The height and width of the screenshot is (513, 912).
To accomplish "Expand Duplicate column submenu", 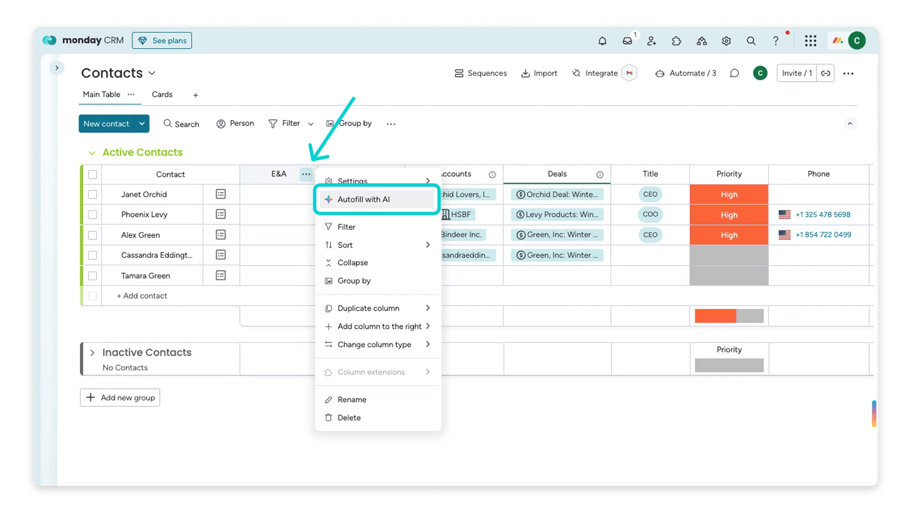I will pos(427,308).
